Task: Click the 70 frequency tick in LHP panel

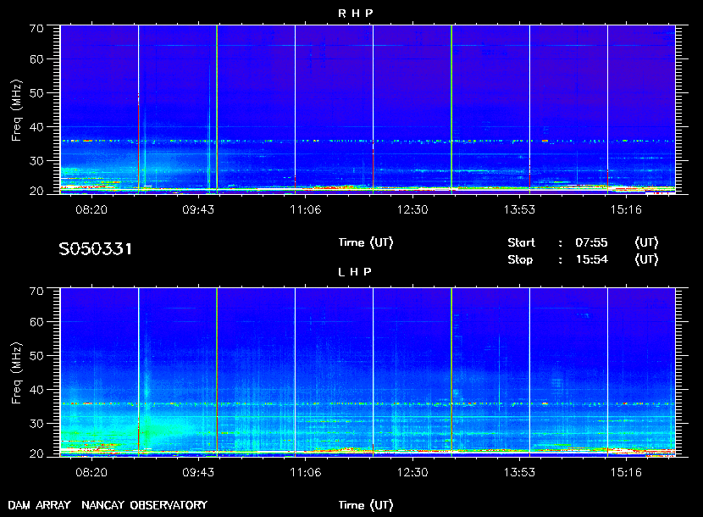Action: (x=36, y=292)
